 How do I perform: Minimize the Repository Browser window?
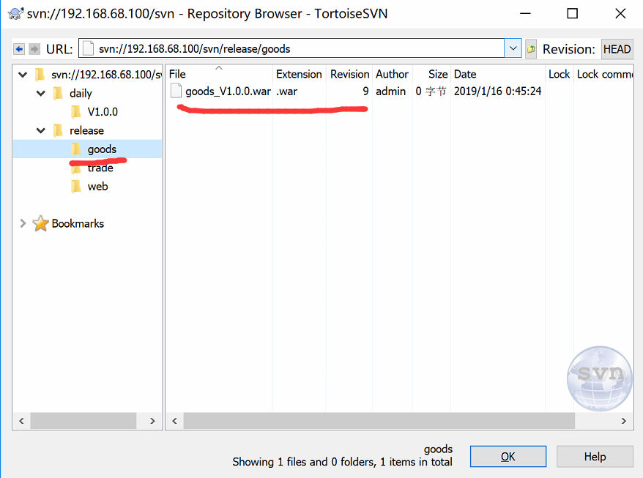pos(525,13)
